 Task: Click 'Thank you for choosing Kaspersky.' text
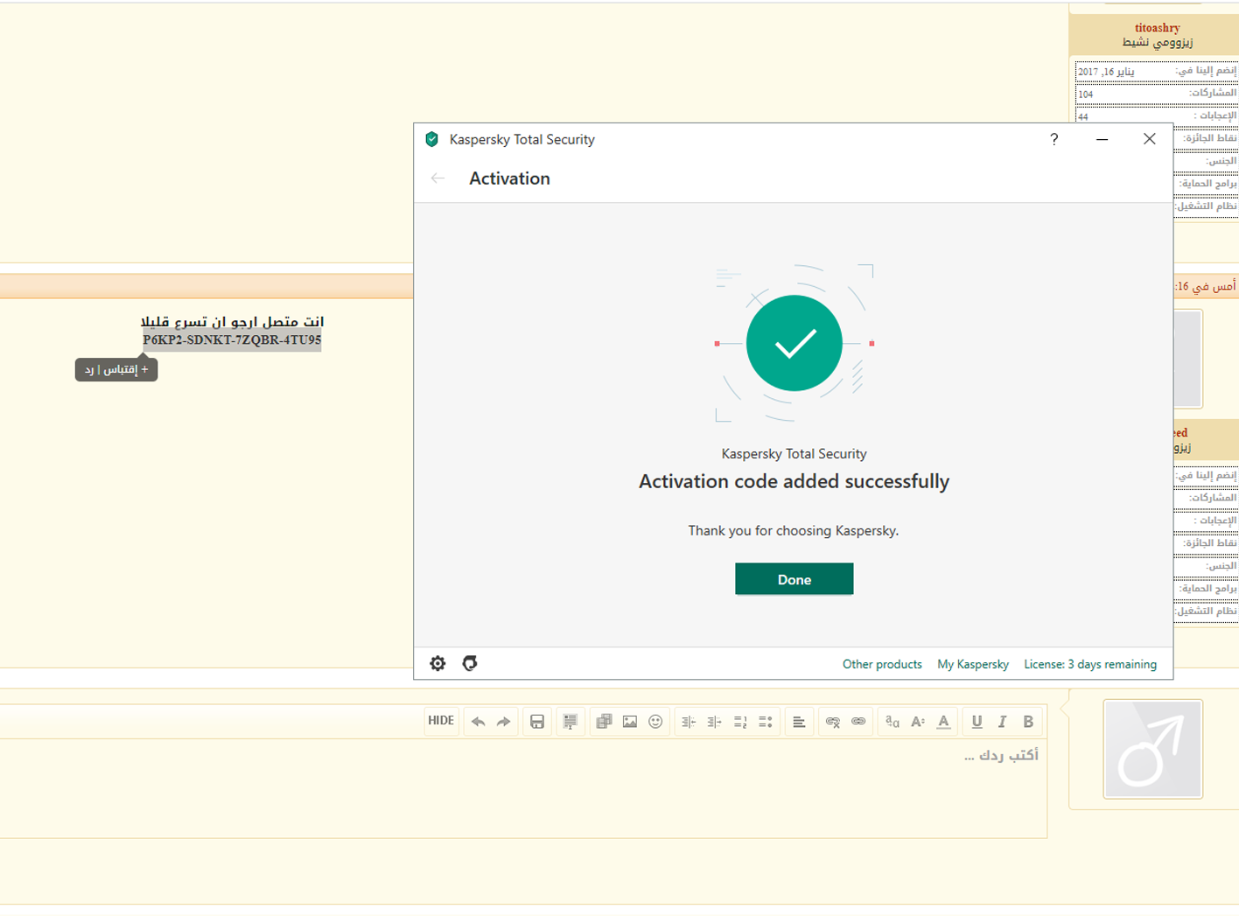point(794,530)
